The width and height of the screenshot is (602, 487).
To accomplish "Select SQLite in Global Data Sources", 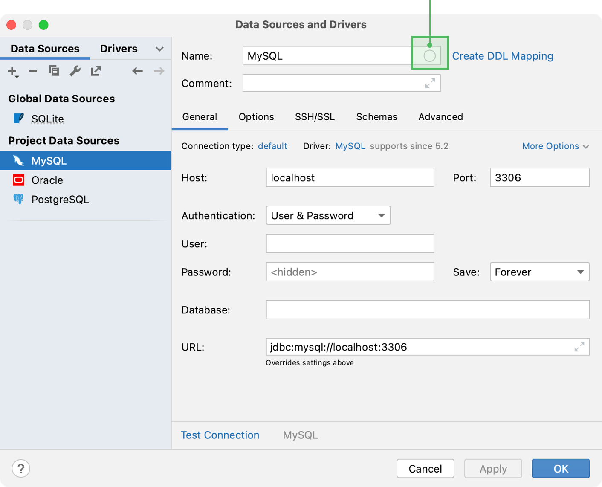I will pyautogui.click(x=47, y=119).
